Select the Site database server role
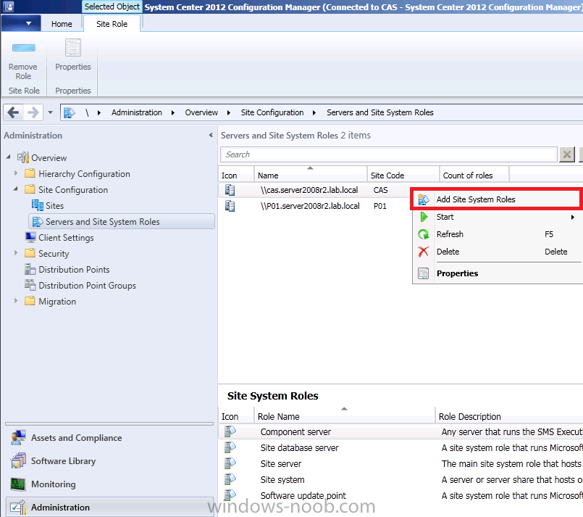The image size is (583, 517). pyautogui.click(x=400, y=448)
